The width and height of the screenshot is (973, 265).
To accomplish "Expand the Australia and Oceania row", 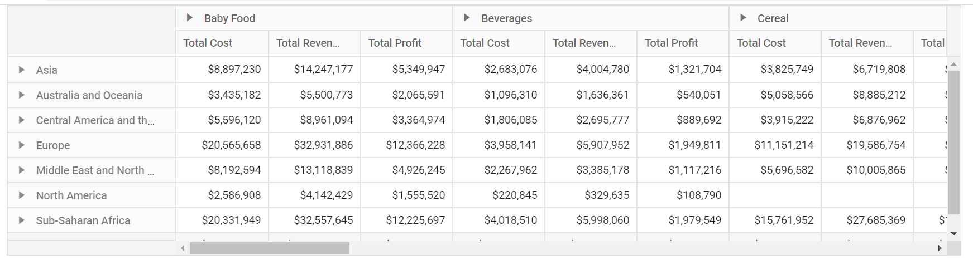I will pos(21,95).
